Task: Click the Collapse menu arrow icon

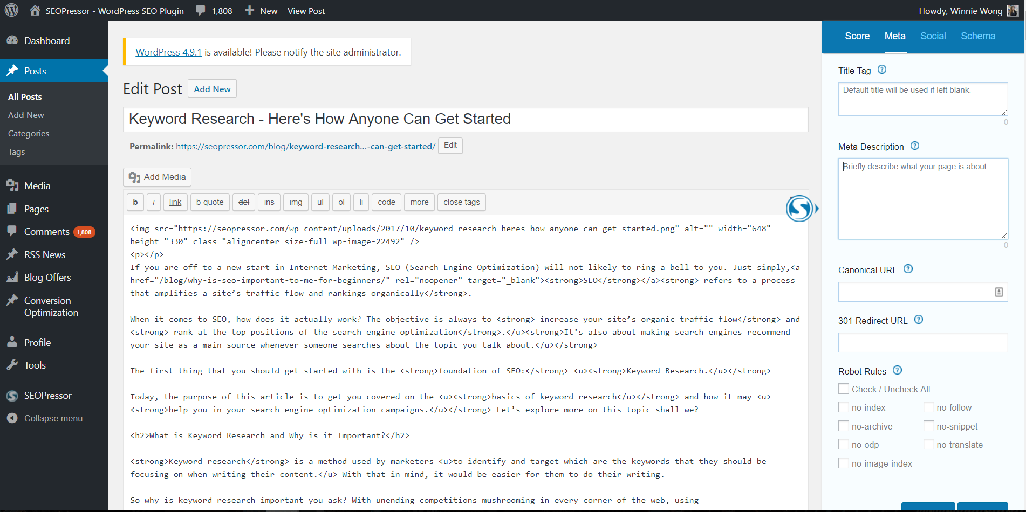Action: click(12, 418)
